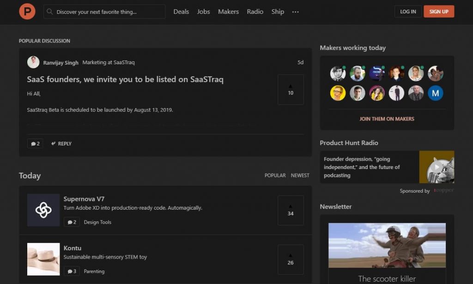The image size is (473, 284).
Task: Open the Supernova V7 product thumbnail
Action: (43, 210)
